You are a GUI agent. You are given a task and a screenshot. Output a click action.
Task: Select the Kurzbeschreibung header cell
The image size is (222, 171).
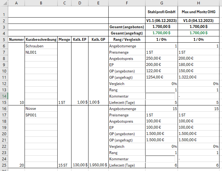[41, 40]
